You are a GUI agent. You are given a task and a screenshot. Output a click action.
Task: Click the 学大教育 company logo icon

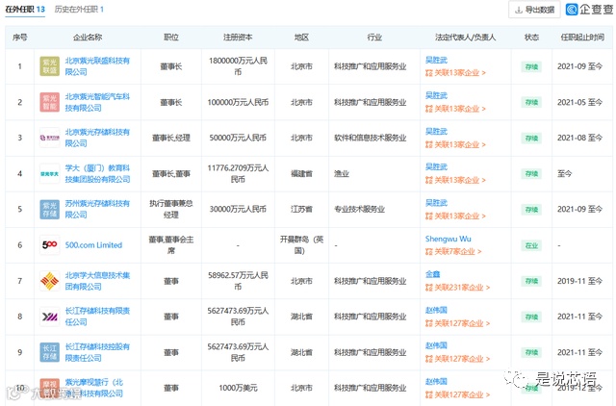pyautogui.click(x=49, y=173)
